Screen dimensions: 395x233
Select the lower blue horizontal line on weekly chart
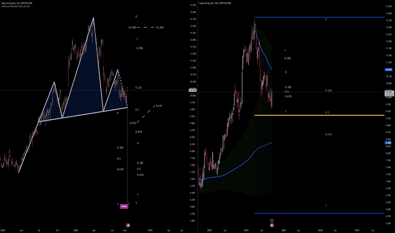tap(320, 214)
